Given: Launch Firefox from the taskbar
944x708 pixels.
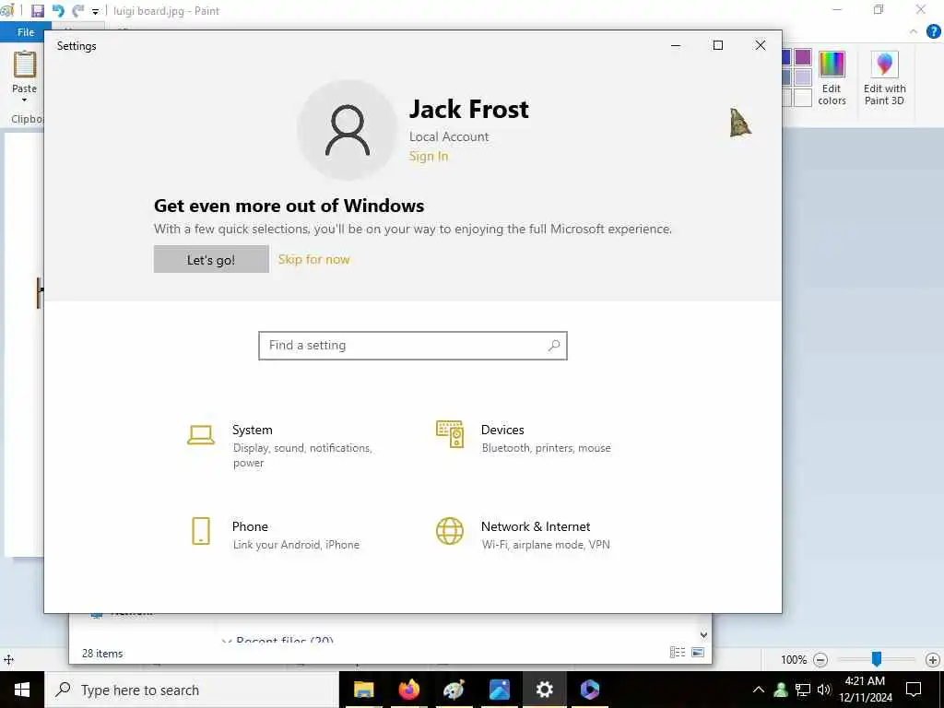Looking at the screenshot, I should click(408, 690).
